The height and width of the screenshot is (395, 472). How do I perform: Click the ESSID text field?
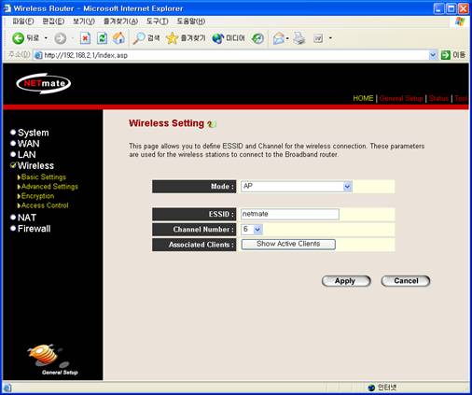tap(290, 214)
